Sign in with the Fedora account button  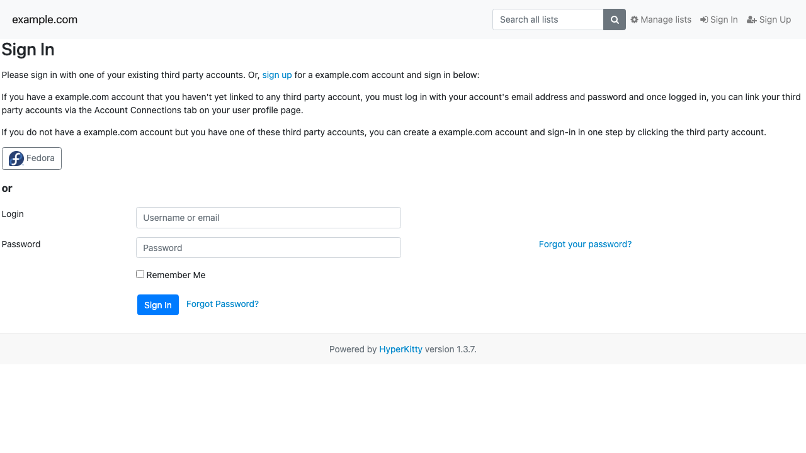31,159
